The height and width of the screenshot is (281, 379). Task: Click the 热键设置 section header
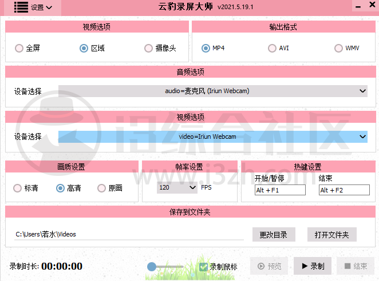(x=307, y=167)
